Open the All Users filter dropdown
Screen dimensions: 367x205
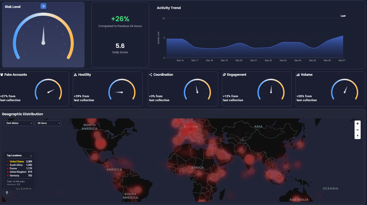pos(48,123)
